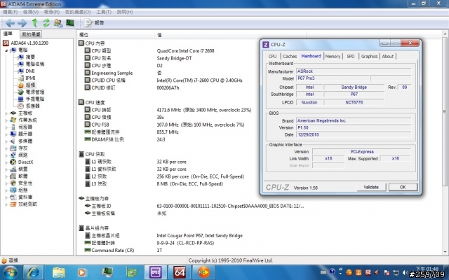
Task: Expand the 軟體 software node
Action: (6, 176)
